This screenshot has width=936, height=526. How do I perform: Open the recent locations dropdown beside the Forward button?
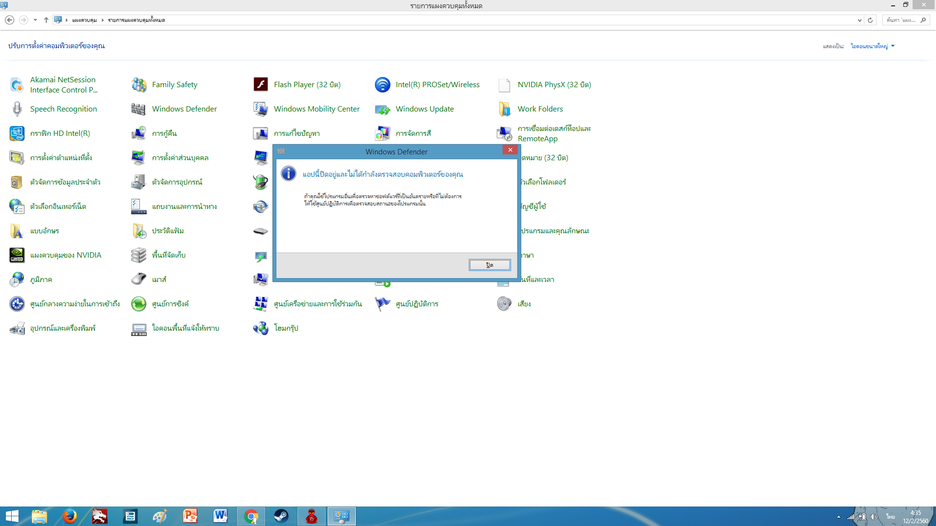[35, 20]
